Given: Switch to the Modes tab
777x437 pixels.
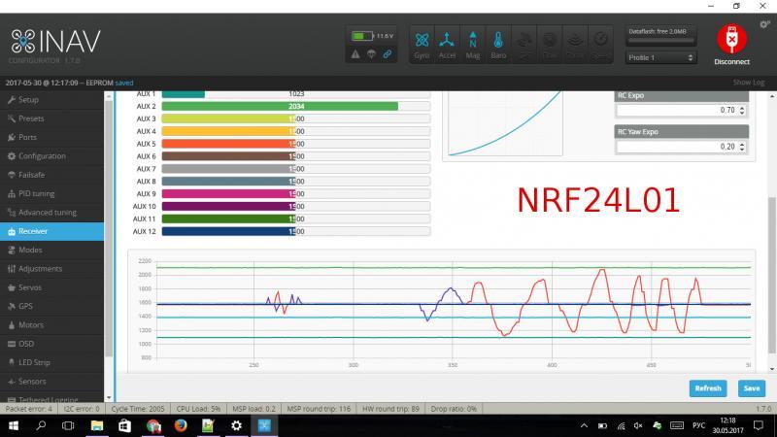Looking at the screenshot, I should click(x=30, y=250).
